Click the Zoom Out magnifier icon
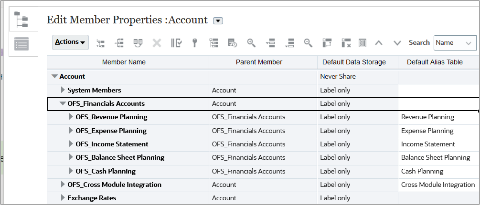This screenshot has width=480, height=205. coord(308,43)
